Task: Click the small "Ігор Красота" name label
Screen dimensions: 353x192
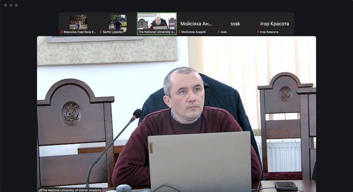Action: point(269,32)
